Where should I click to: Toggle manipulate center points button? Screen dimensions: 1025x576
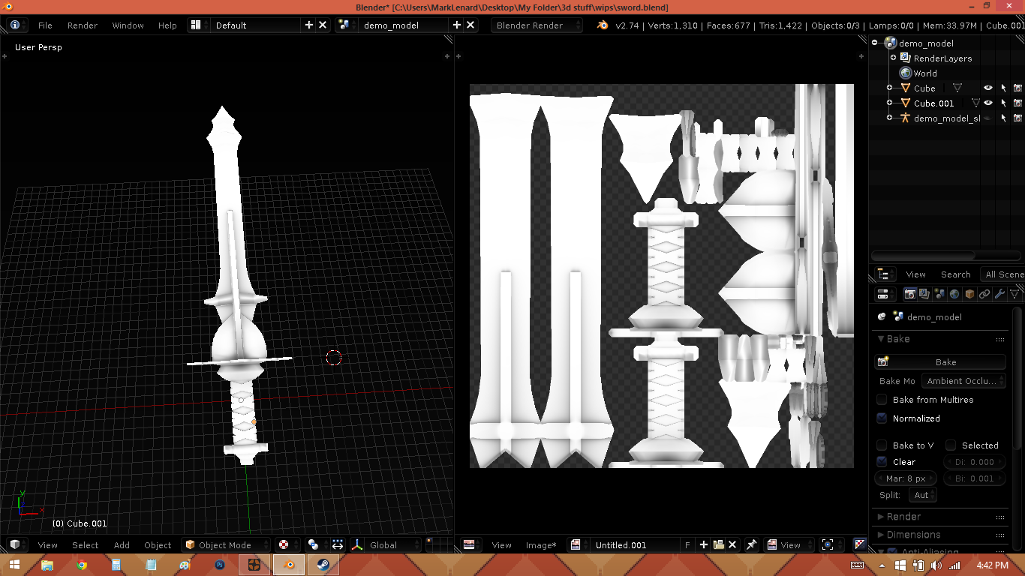(x=338, y=545)
